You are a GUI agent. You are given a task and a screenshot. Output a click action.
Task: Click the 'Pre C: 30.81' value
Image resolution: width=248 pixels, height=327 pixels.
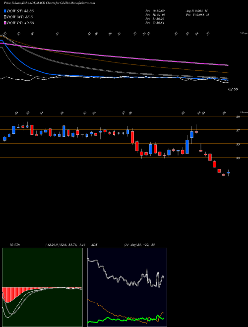pyautogui.click(x=155, y=23)
